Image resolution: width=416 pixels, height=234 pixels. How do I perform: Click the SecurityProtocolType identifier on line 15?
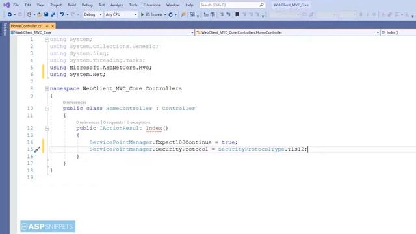point(252,149)
